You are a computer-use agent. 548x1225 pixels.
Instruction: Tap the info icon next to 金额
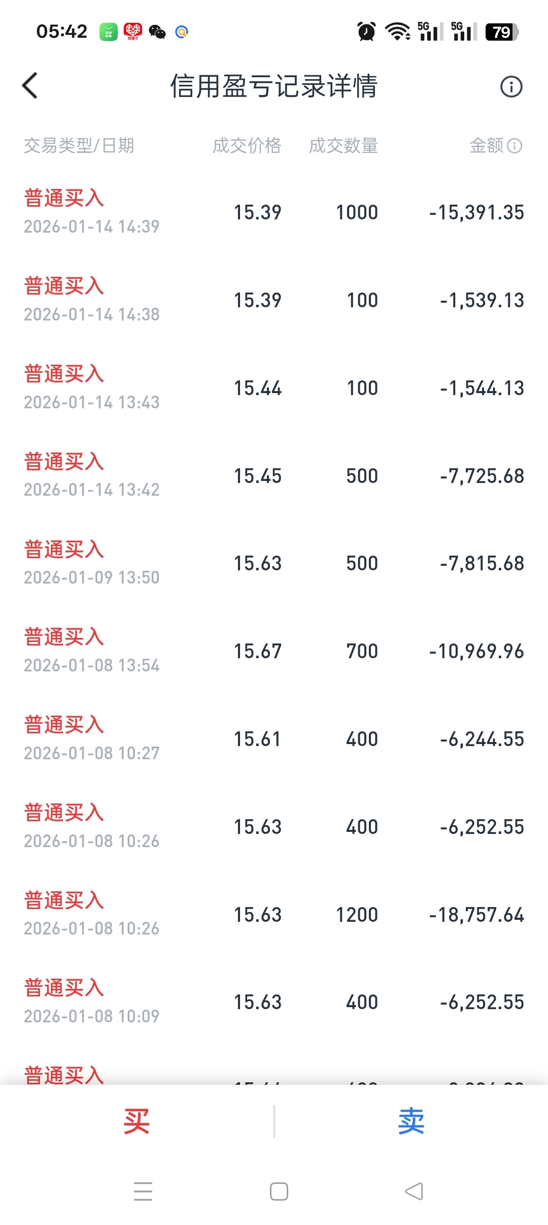tap(515, 146)
